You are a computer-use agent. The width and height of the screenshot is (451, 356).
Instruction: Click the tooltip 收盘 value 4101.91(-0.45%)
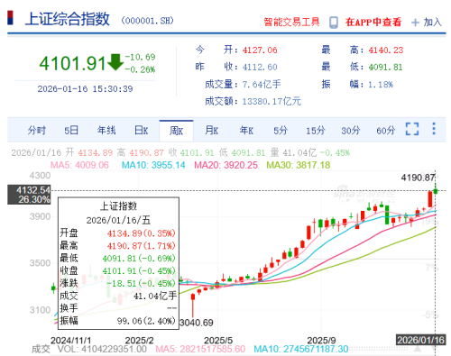click(139, 271)
